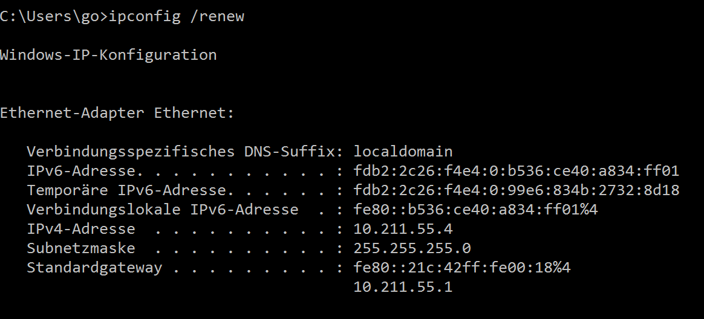The height and width of the screenshot is (319, 704).
Task: Click the subnet mask 255.255.255.0
Action: (412, 248)
